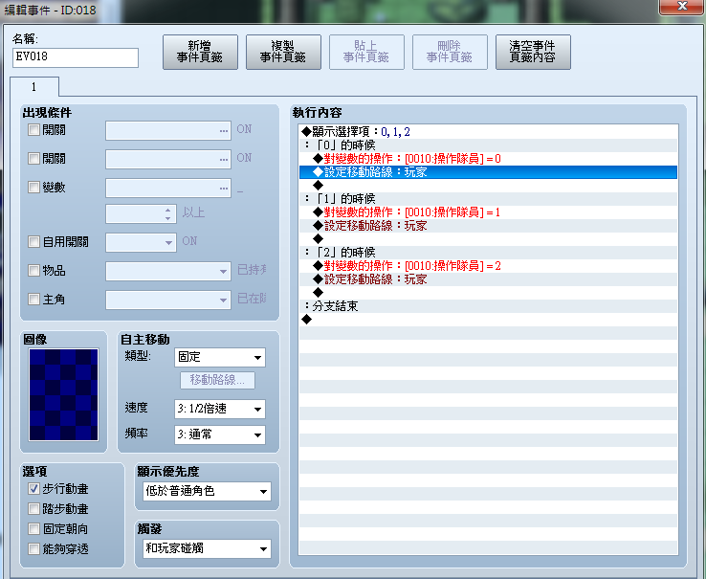Check the 踏步動畫 option
The image size is (706, 579).
(33, 509)
